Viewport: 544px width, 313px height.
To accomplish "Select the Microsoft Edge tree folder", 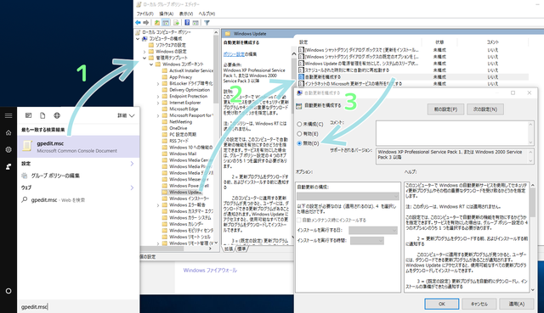I will pos(180,109).
